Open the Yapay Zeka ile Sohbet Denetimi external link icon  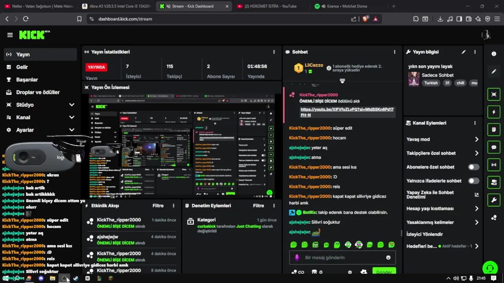(476, 195)
